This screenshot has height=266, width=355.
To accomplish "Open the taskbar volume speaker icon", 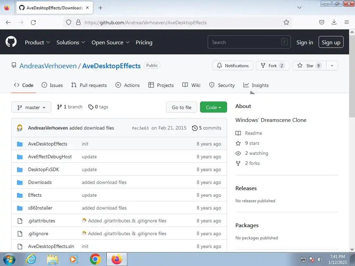I will [x=320, y=259].
